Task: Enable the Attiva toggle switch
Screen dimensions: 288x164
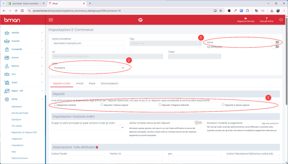Action: [x=275, y=42]
